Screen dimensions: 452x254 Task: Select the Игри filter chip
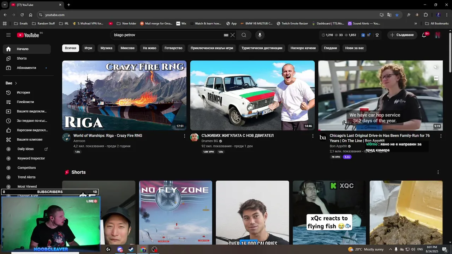click(88, 48)
